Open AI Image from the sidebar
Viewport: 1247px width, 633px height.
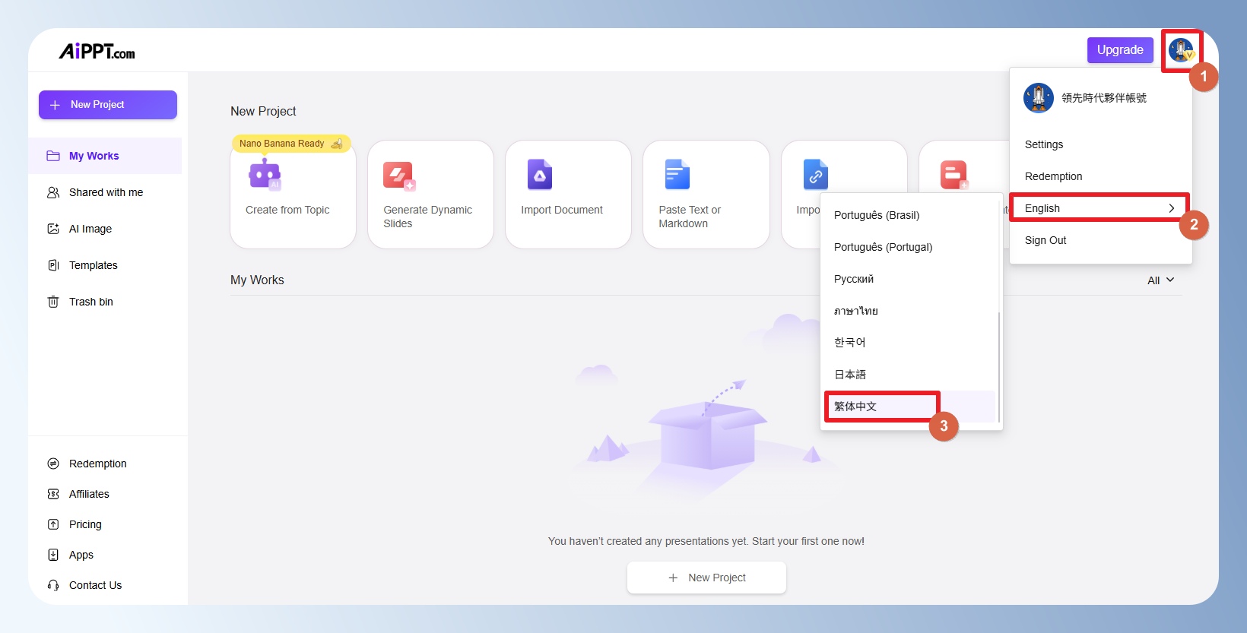pyautogui.click(x=90, y=229)
